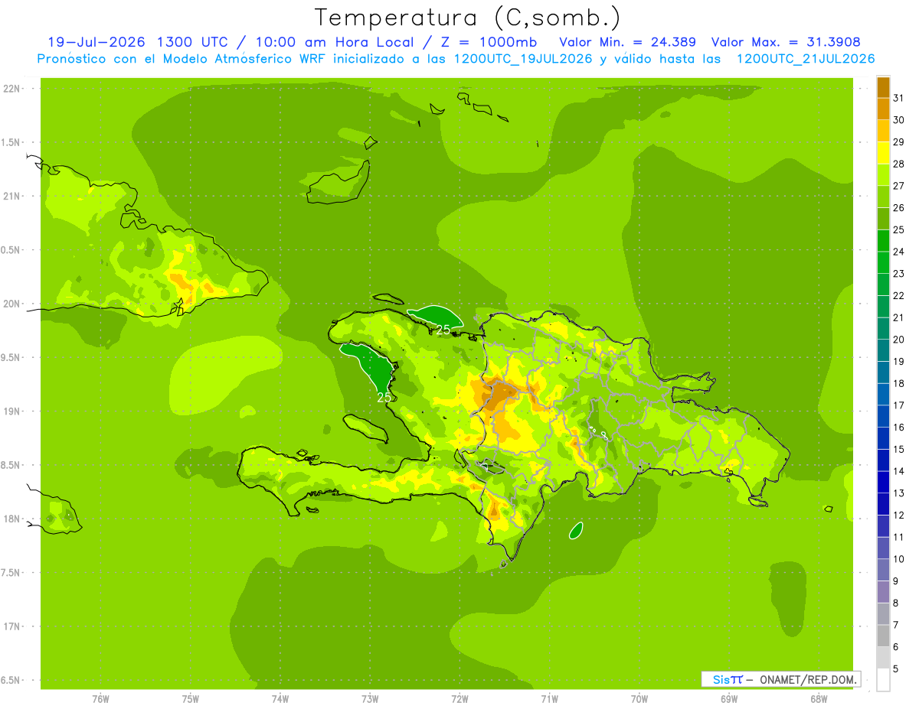Click the color bar label "22"

[x=900, y=295]
